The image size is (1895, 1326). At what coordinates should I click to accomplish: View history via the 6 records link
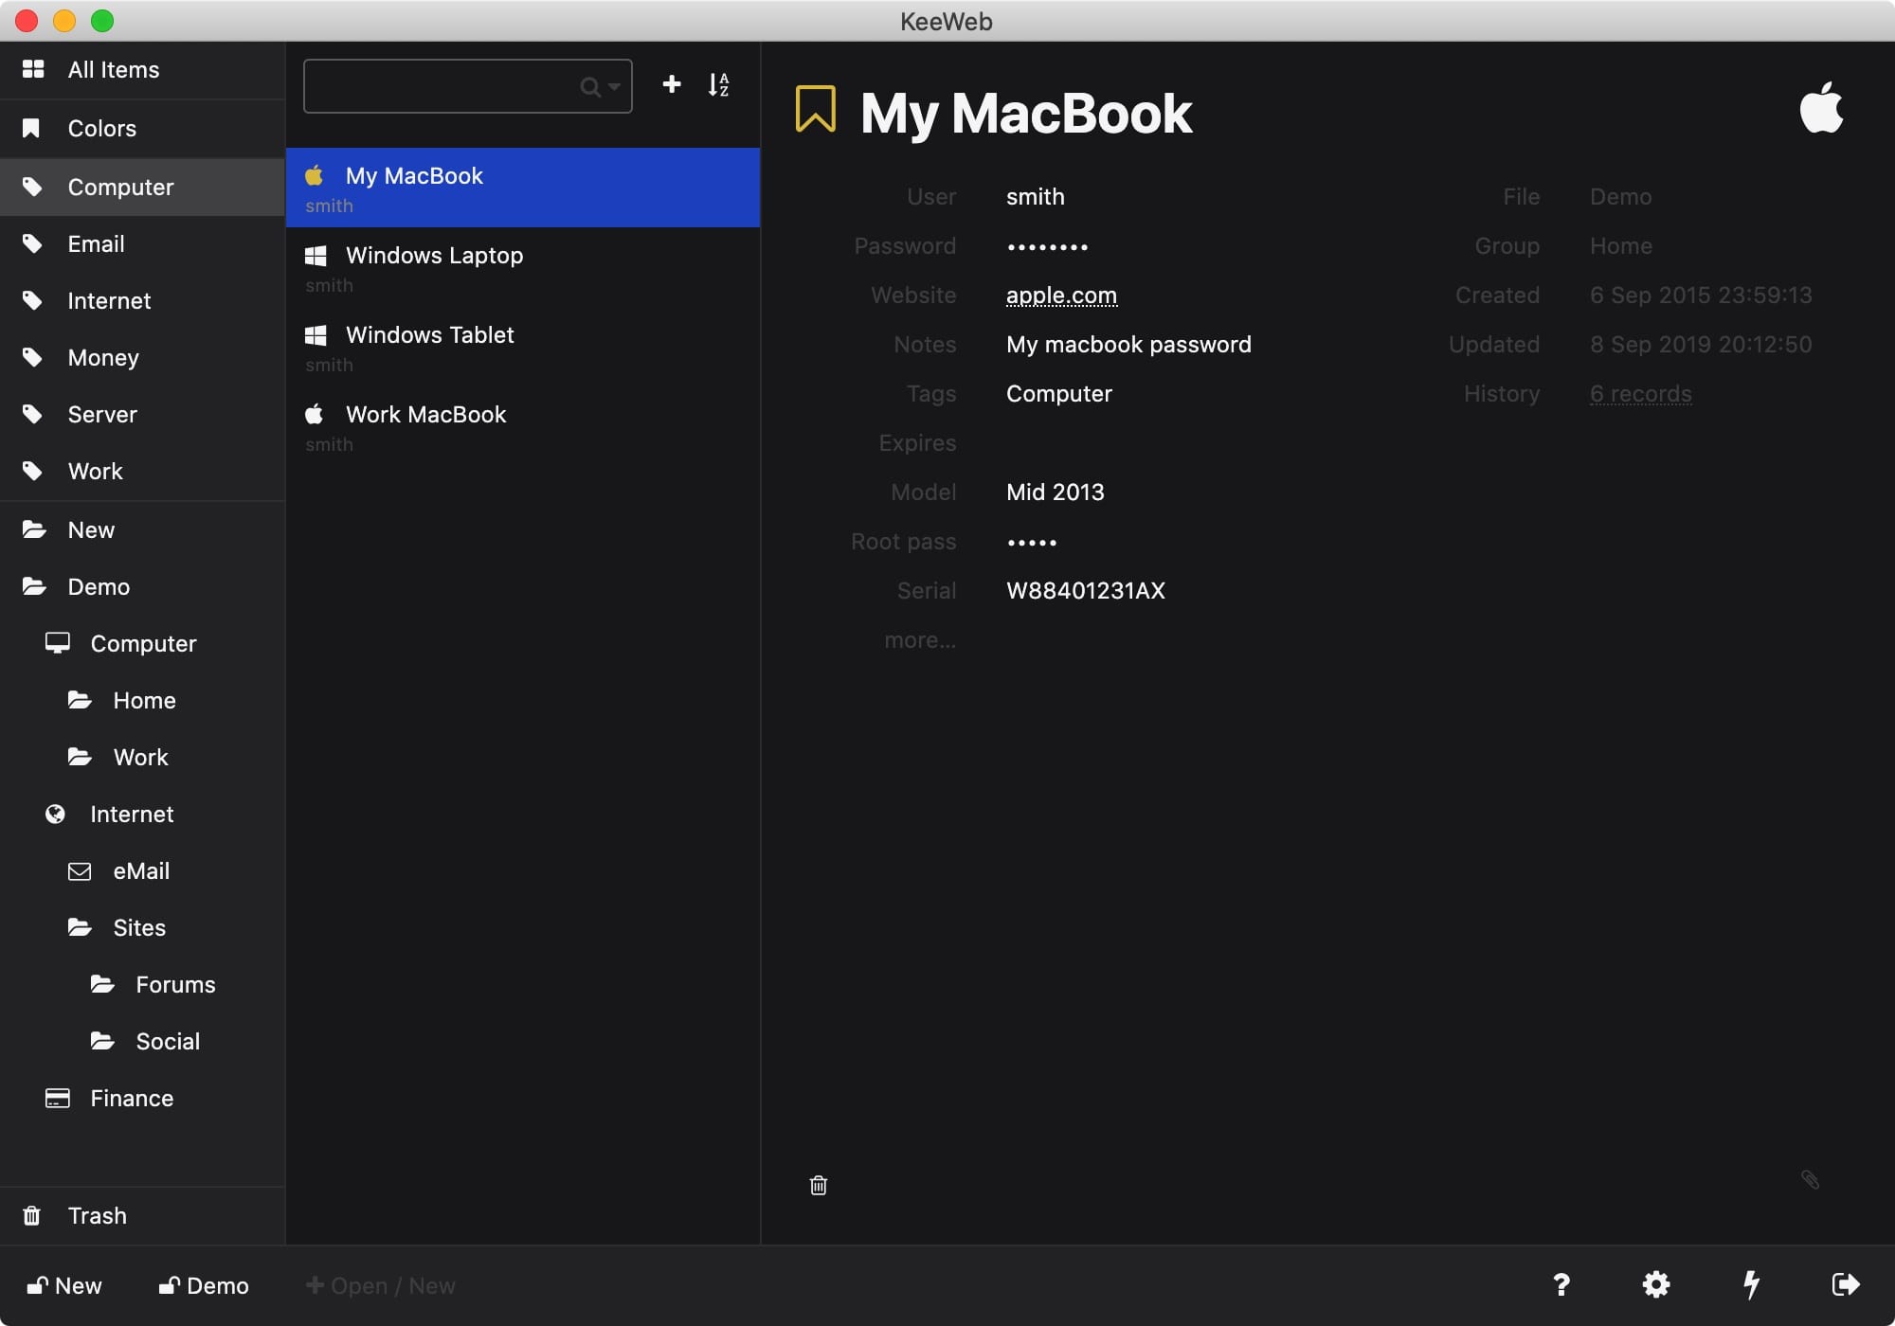click(1640, 393)
